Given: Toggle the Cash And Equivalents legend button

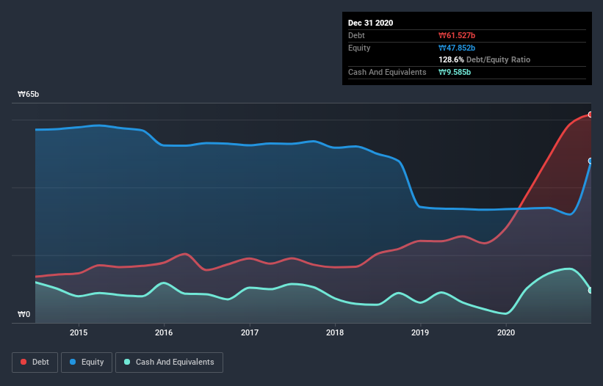Looking at the screenshot, I should tap(169, 363).
